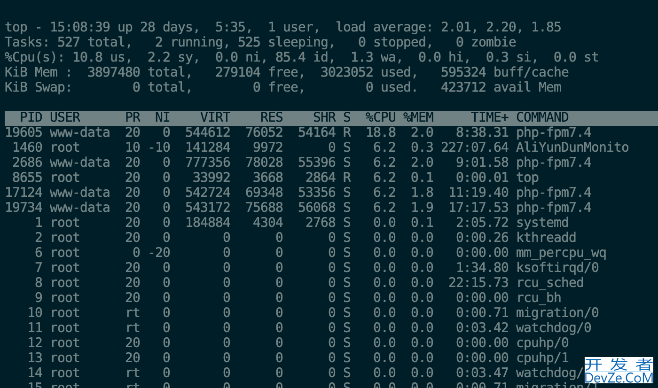Screen dimensions: 658x388
Task: Click the 56068 SHR value
Action: pyautogui.click(x=317, y=208)
